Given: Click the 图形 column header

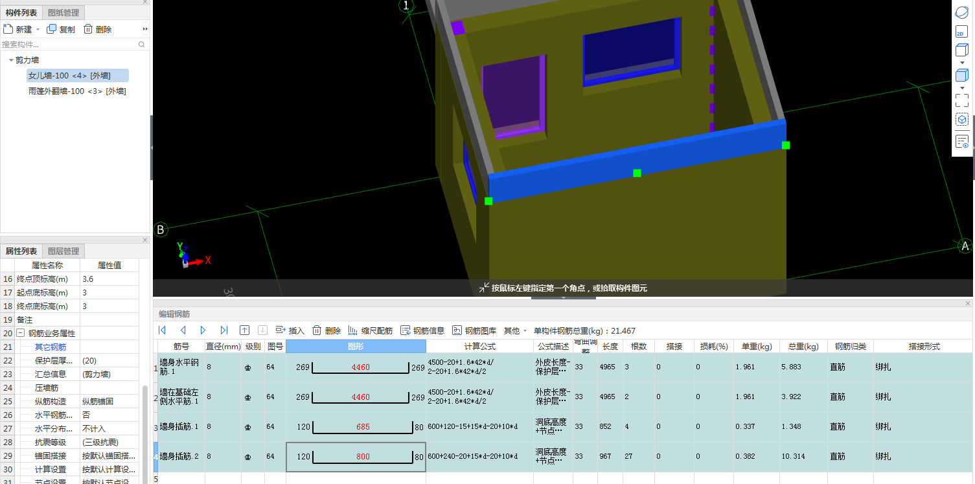Looking at the screenshot, I should (356, 346).
